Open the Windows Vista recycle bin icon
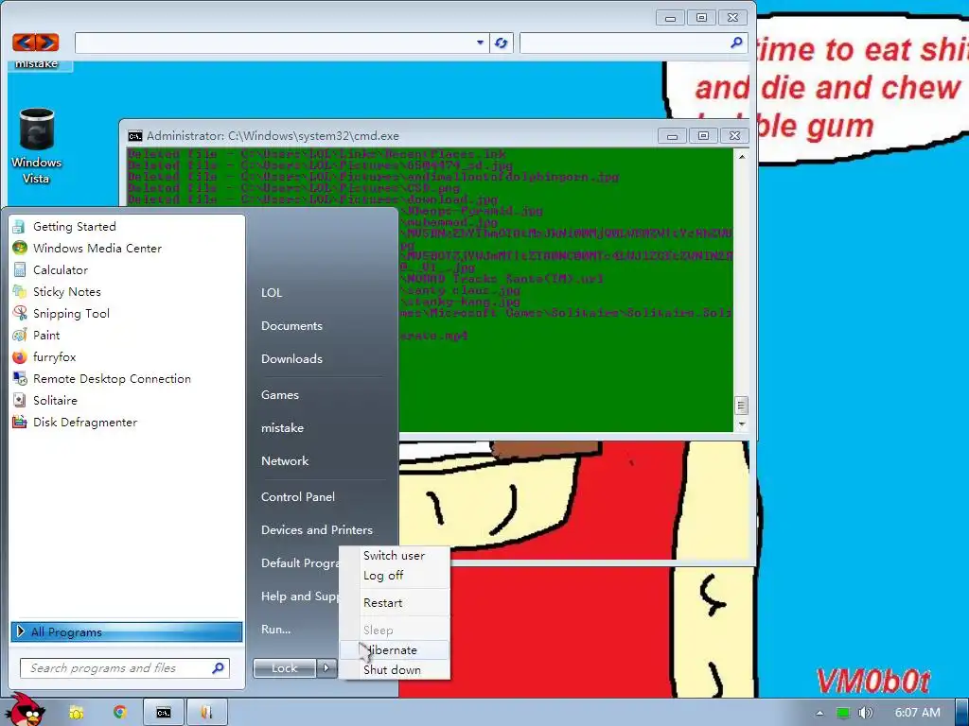This screenshot has width=969, height=726. pyautogui.click(x=37, y=147)
